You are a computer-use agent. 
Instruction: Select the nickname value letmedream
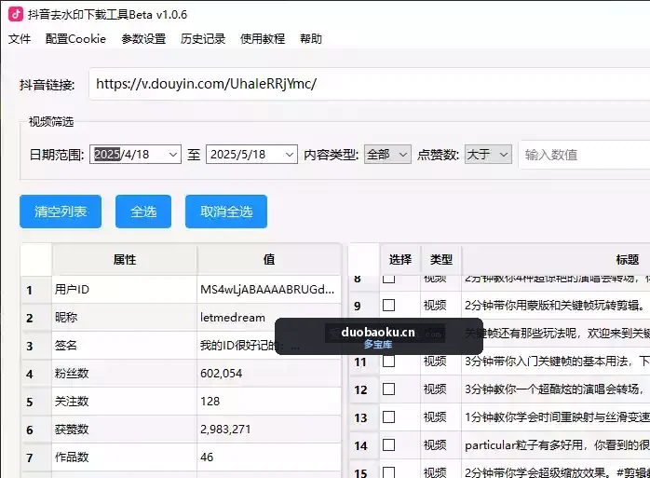coord(269,318)
